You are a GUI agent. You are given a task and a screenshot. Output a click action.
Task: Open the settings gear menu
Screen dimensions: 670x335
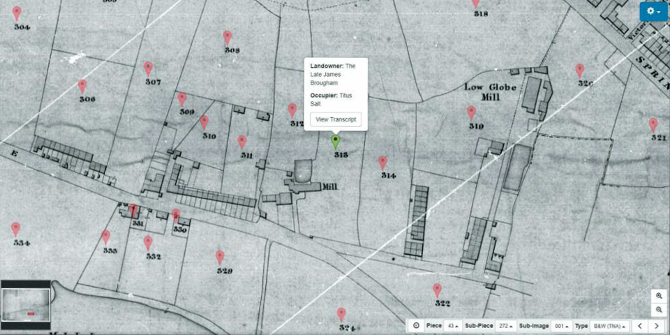[653, 12]
